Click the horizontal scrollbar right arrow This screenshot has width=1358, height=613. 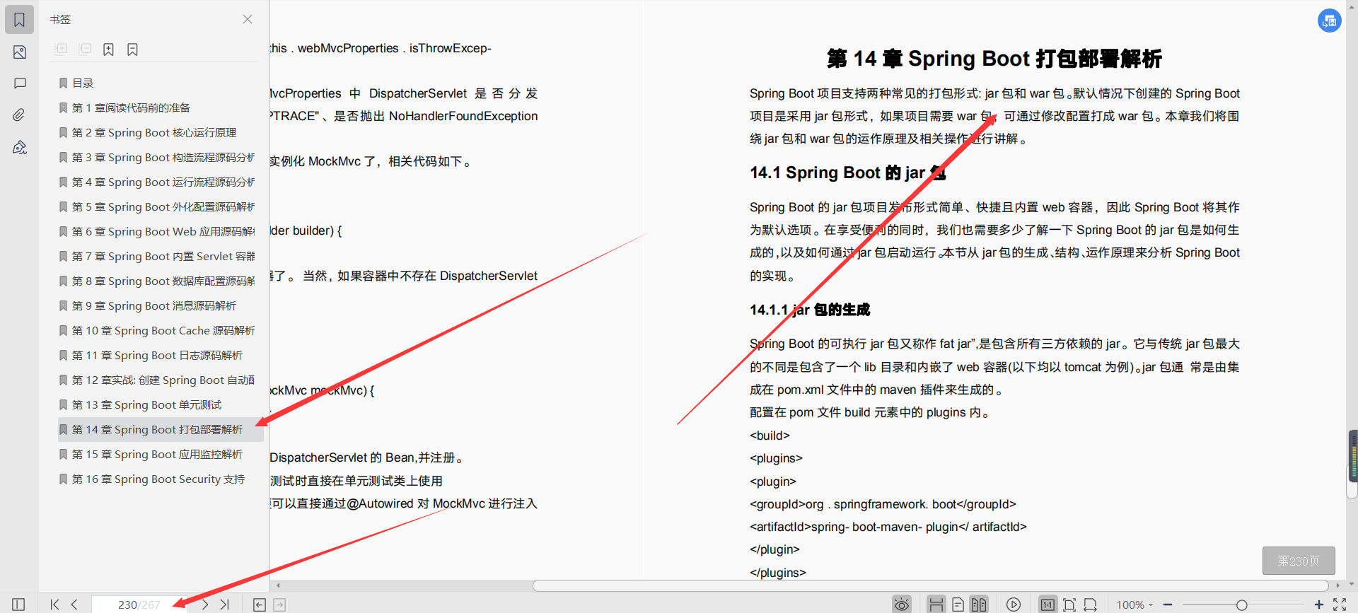1337,585
